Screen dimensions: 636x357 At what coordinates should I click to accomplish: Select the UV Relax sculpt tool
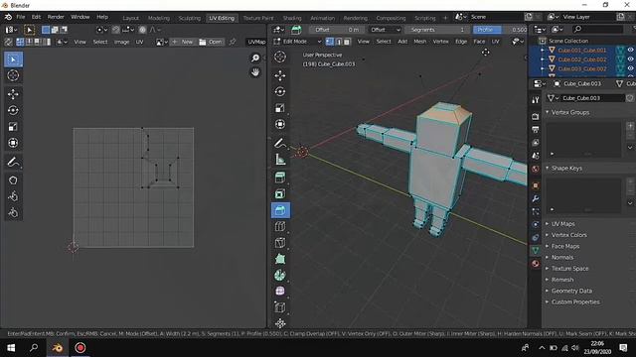[x=13, y=196]
